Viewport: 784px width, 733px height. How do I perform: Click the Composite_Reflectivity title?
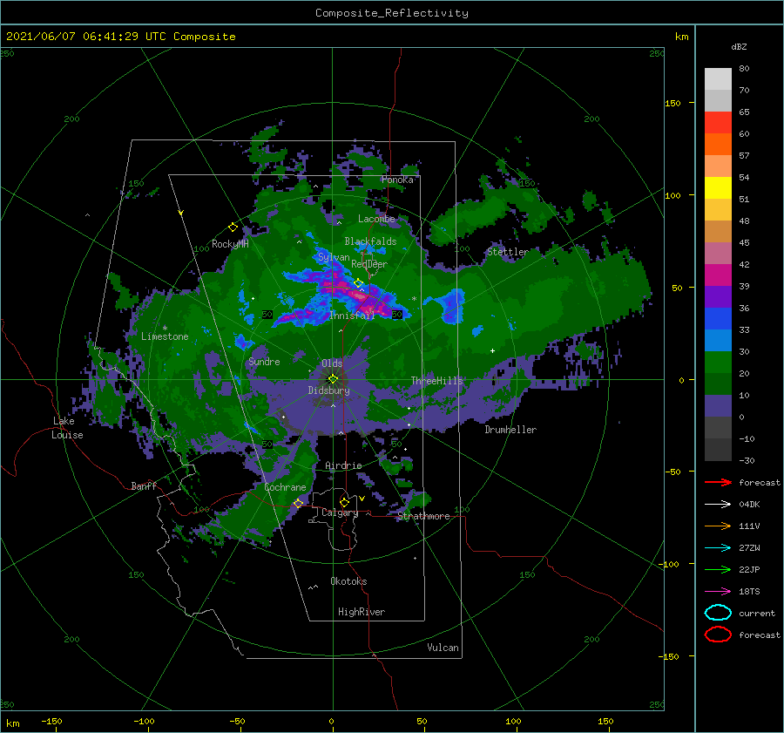coord(392,13)
